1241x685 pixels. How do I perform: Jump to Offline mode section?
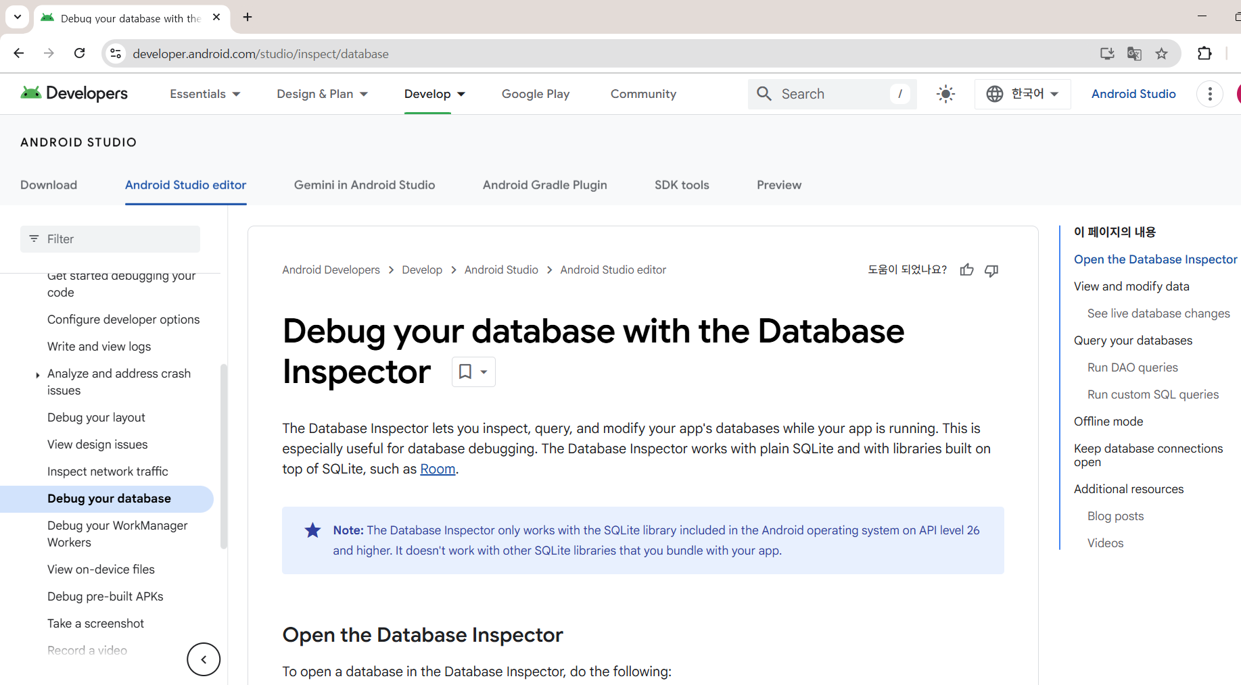point(1108,422)
